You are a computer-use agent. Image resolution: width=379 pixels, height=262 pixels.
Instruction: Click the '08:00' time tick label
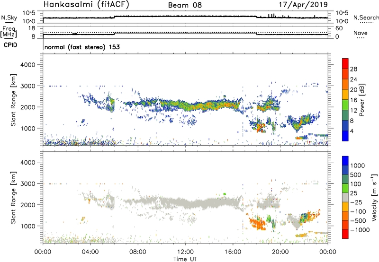pyautogui.click(x=138, y=252)
